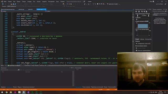Viewport: 168px width, 94px height.
Task: Click the Locals search field
Action: 9,70
